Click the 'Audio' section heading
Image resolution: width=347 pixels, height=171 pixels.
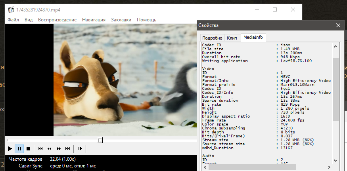tap(208, 156)
